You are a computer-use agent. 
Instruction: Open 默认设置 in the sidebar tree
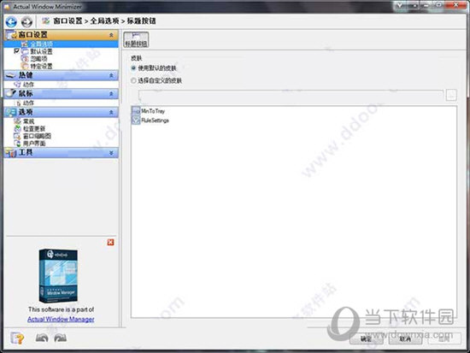[x=41, y=51]
